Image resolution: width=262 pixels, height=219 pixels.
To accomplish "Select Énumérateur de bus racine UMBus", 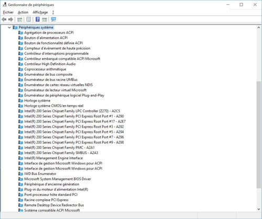I will coord(51,79).
